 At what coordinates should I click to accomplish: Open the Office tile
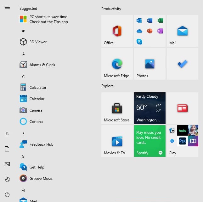(x=117, y=31)
